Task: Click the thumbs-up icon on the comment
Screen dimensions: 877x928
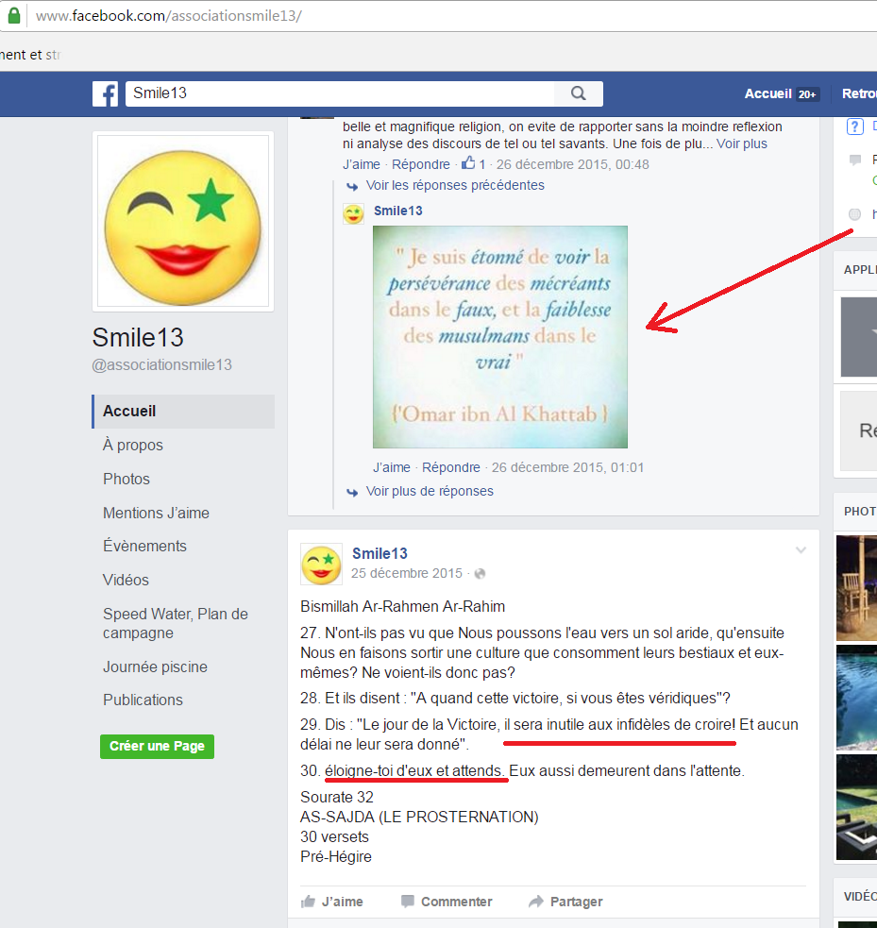Action: [468, 164]
